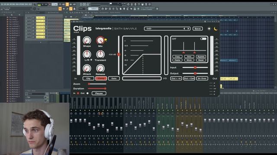Viewport: 277px width, 155px height.
Task: Click the left crossover triangle marker
Action: (184, 53)
